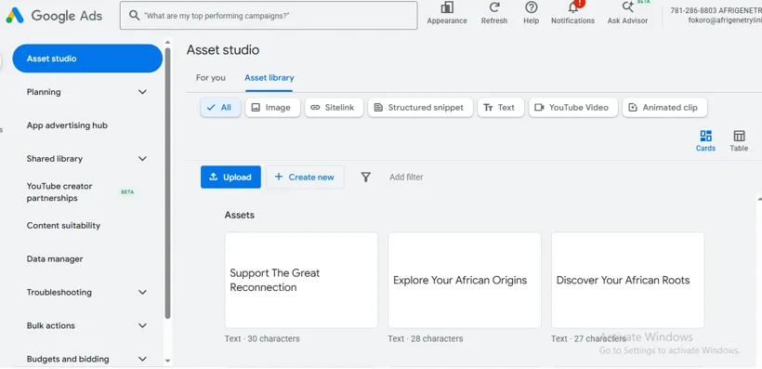
Task: Click the search magnifier icon
Action: 134,16
